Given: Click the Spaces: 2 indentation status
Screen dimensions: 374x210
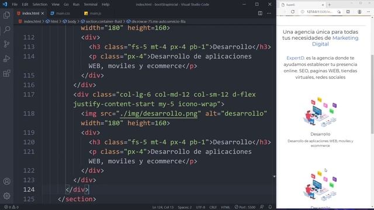Looking at the screenshot, I should pyautogui.click(x=185, y=207).
